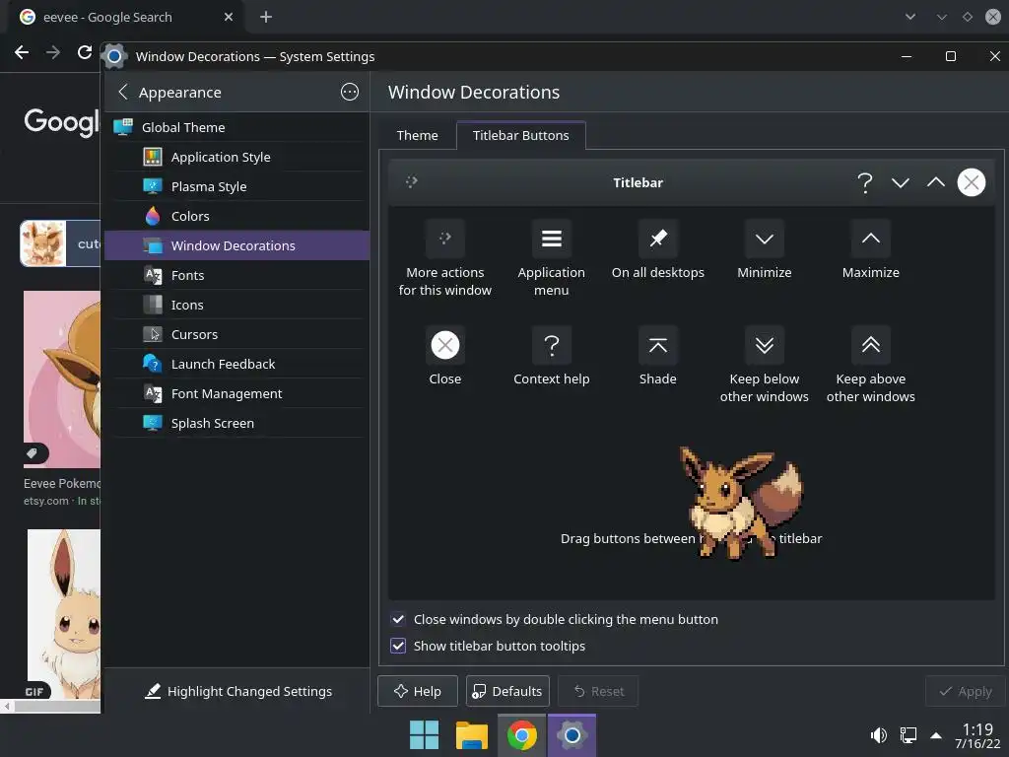Click the clock showing 1:19 in the tray
Viewport: 1009px width, 757px height.
click(x=977, y=735)
